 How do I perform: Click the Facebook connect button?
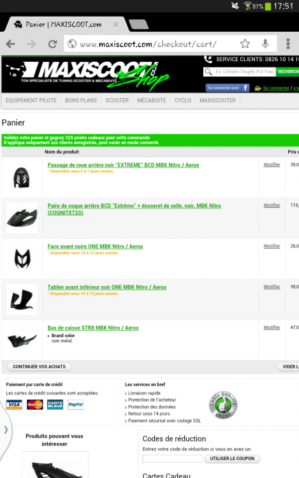click(228, 88)
